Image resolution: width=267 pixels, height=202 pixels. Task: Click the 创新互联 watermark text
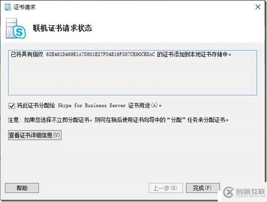tap(251, 192)
